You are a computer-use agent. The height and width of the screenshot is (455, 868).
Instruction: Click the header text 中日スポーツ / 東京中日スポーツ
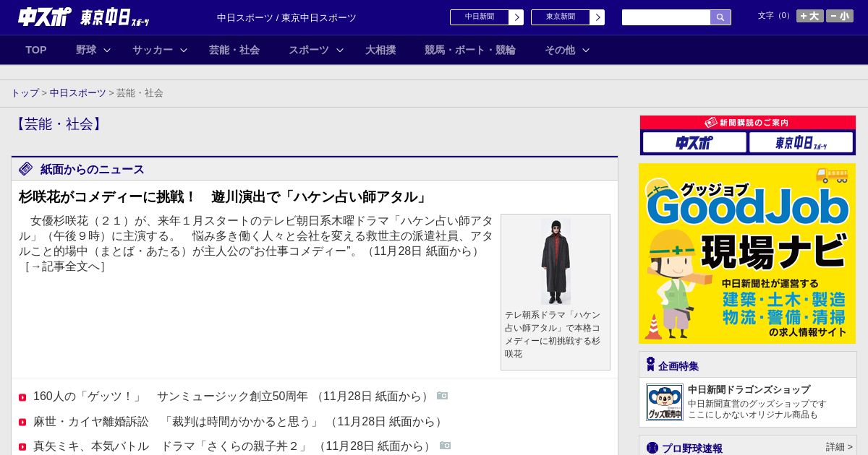tap(286, 17)
